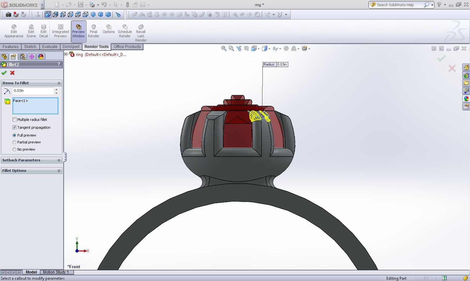This screenshot has height=281, width=470.
Task: Expand the ring tree node
Action: (x=66, y=54)
